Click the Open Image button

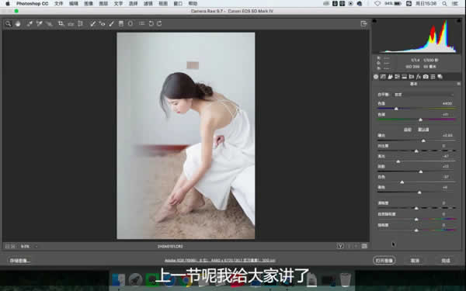(x=384, y=261)
